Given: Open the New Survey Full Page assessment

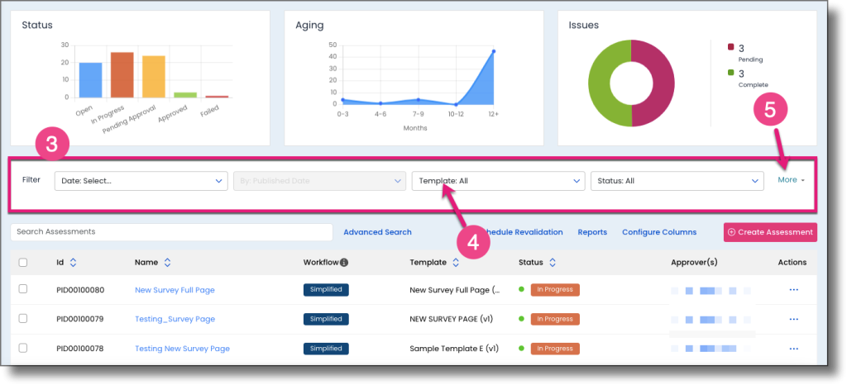Looking at the screenshot, I should pos(175,290).
